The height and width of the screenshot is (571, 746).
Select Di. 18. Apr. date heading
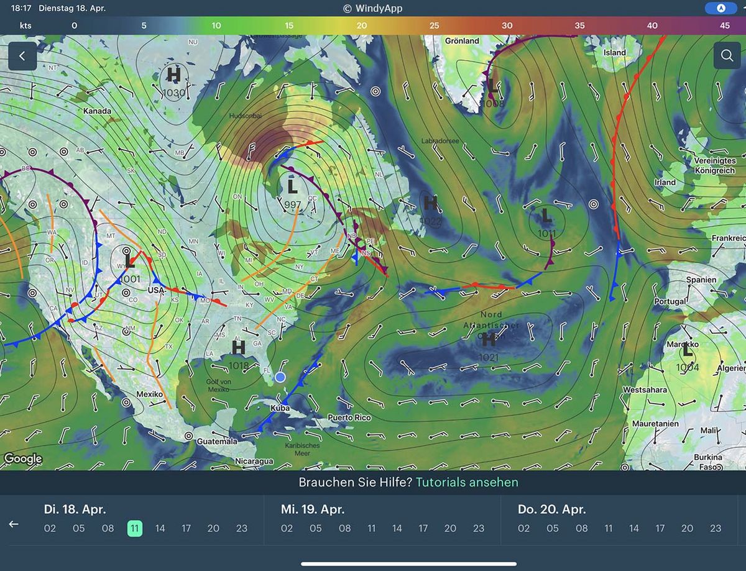click(75, 509)
